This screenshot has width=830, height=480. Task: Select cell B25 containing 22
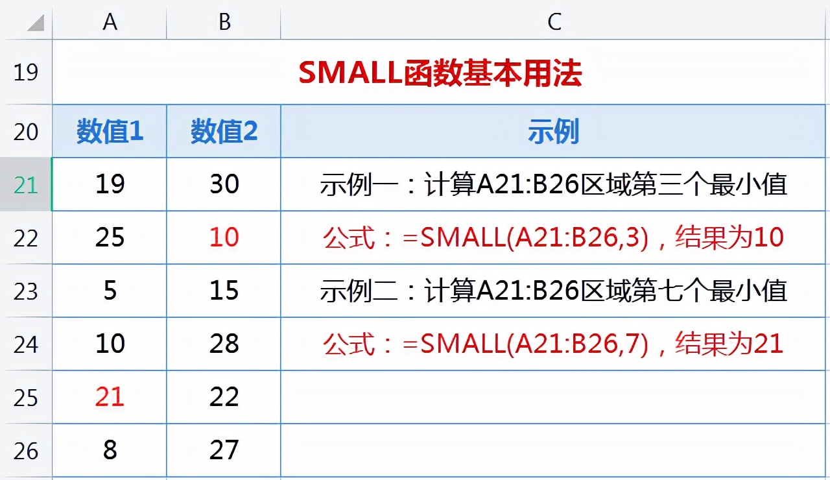pyautogui.click(x=224, y=397)
